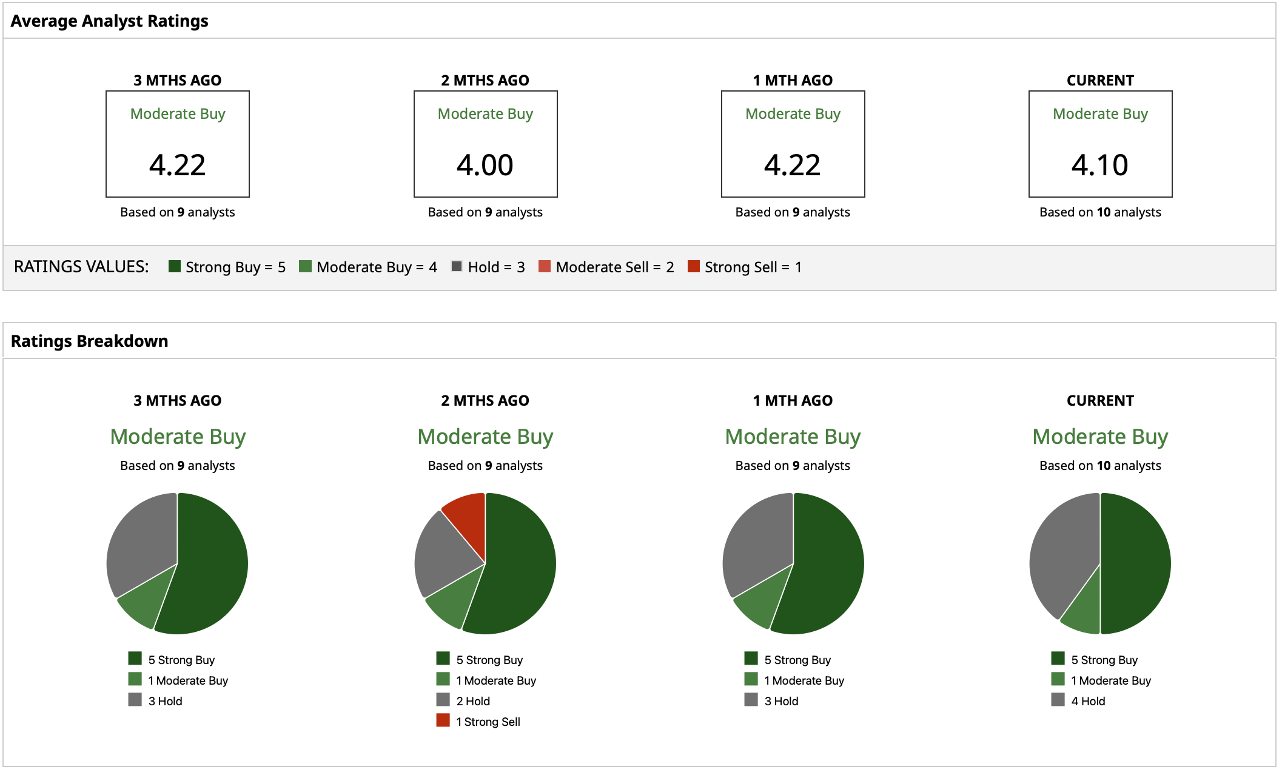1282x775 pixels.
Task: Click the Moderate Sell ratings value swatch
Action: tap(545, 266)
